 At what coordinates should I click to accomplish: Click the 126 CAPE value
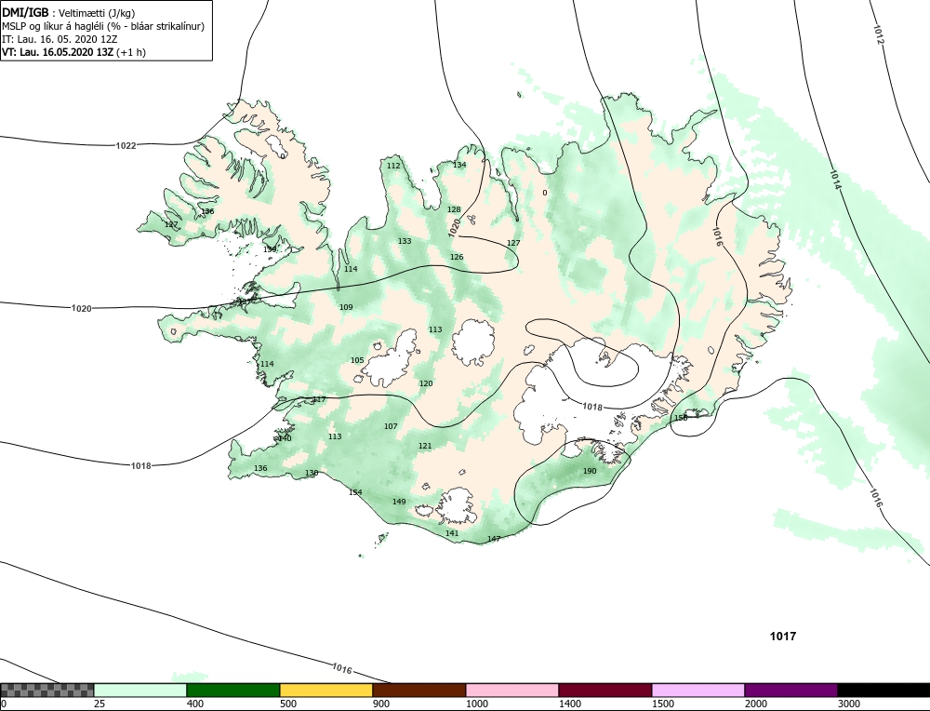pos(457,257)
